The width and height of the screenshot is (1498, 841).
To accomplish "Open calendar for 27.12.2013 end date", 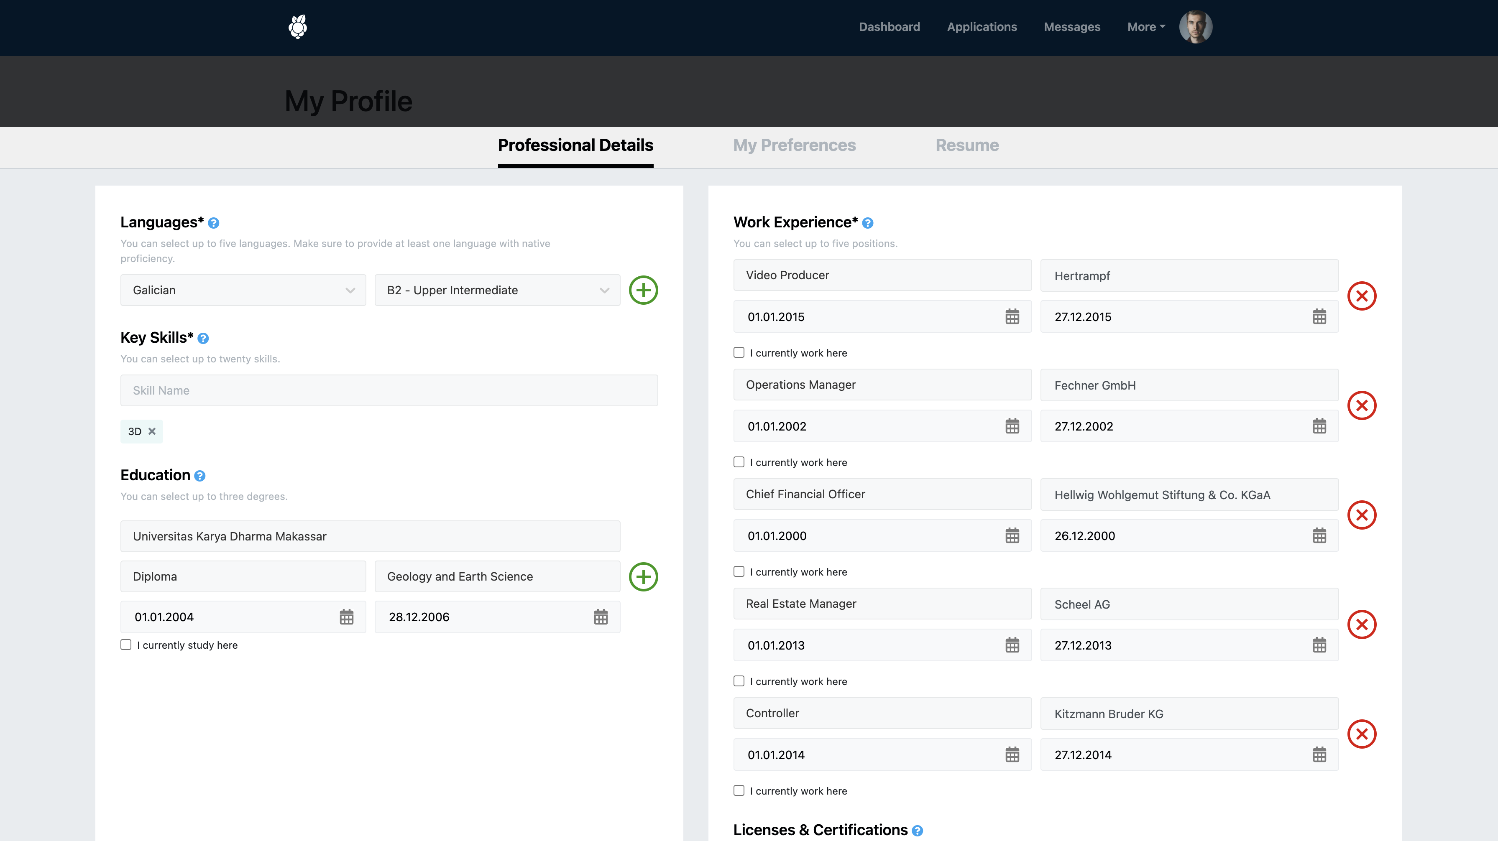I will tap(1319, 645).
